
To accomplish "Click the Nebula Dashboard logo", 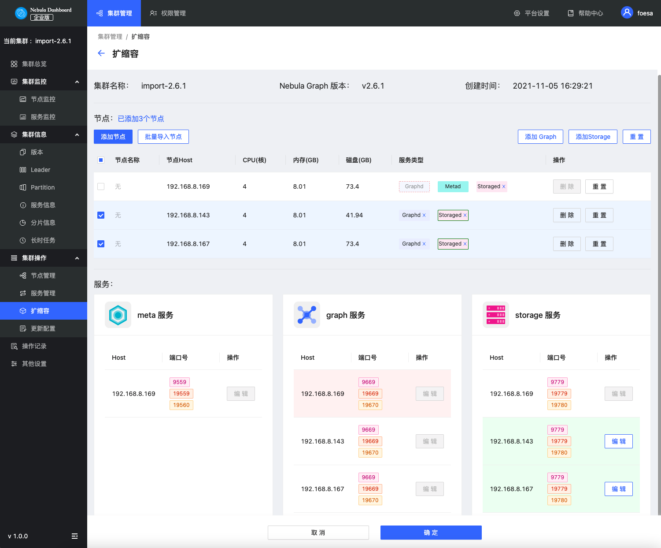I will tap(21, 13).
